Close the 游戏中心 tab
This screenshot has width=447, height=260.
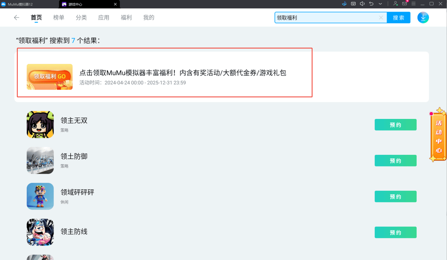(x=115, y=4)
